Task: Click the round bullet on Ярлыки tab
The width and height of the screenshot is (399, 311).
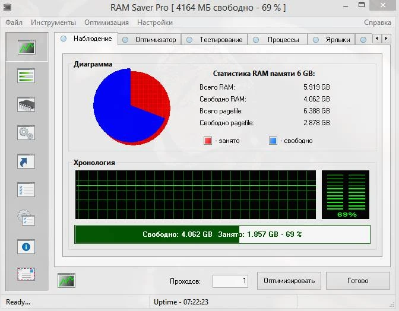Action: coord(316,40)
